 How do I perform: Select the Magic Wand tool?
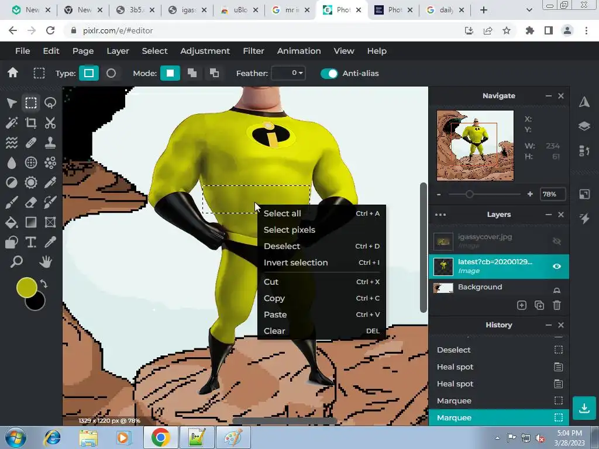[12, 123]
